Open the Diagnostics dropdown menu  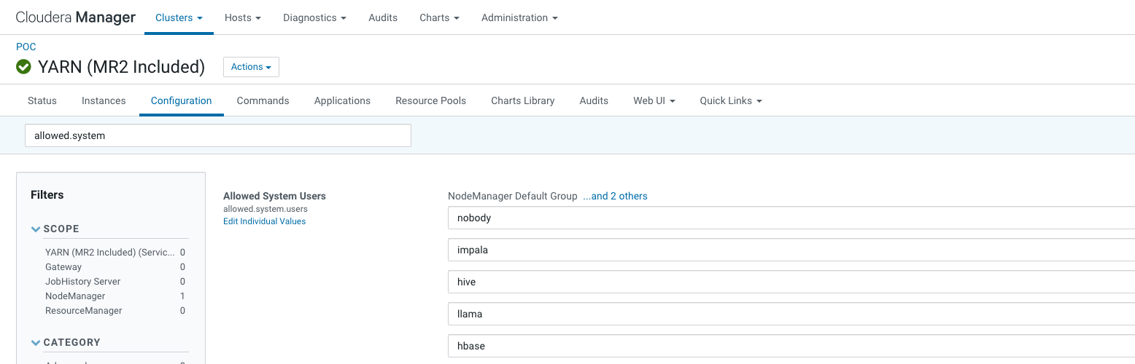pyautogui.click(x=314, y=17)
